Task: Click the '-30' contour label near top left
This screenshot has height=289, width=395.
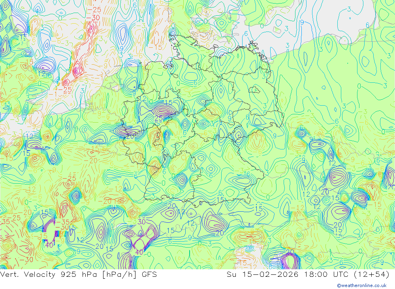Action: [x=93, y=18]
